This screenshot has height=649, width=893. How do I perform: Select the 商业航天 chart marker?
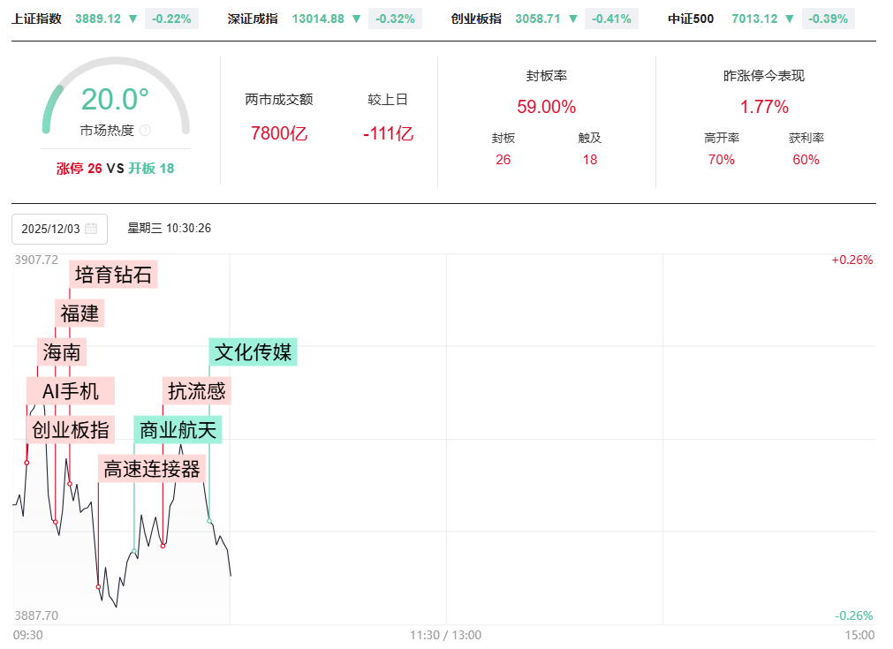point(178,430)
